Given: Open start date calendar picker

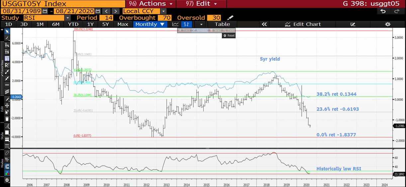Looking at the screenshot, I should 45,11.
